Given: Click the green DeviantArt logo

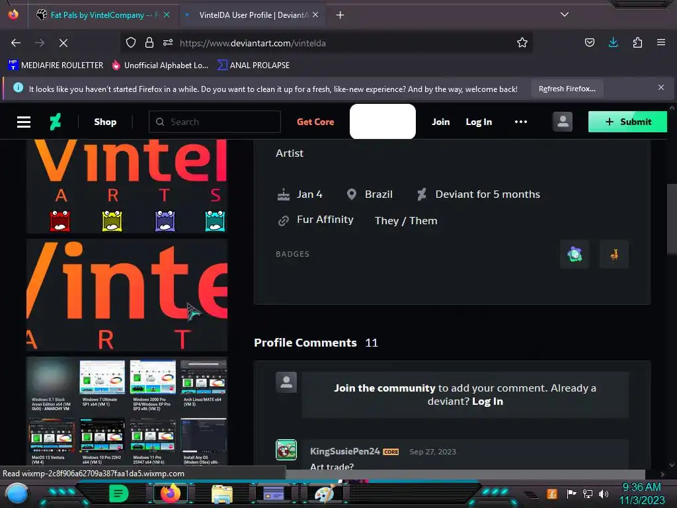Looking at the screenshot, I should (x=56, y=122).
